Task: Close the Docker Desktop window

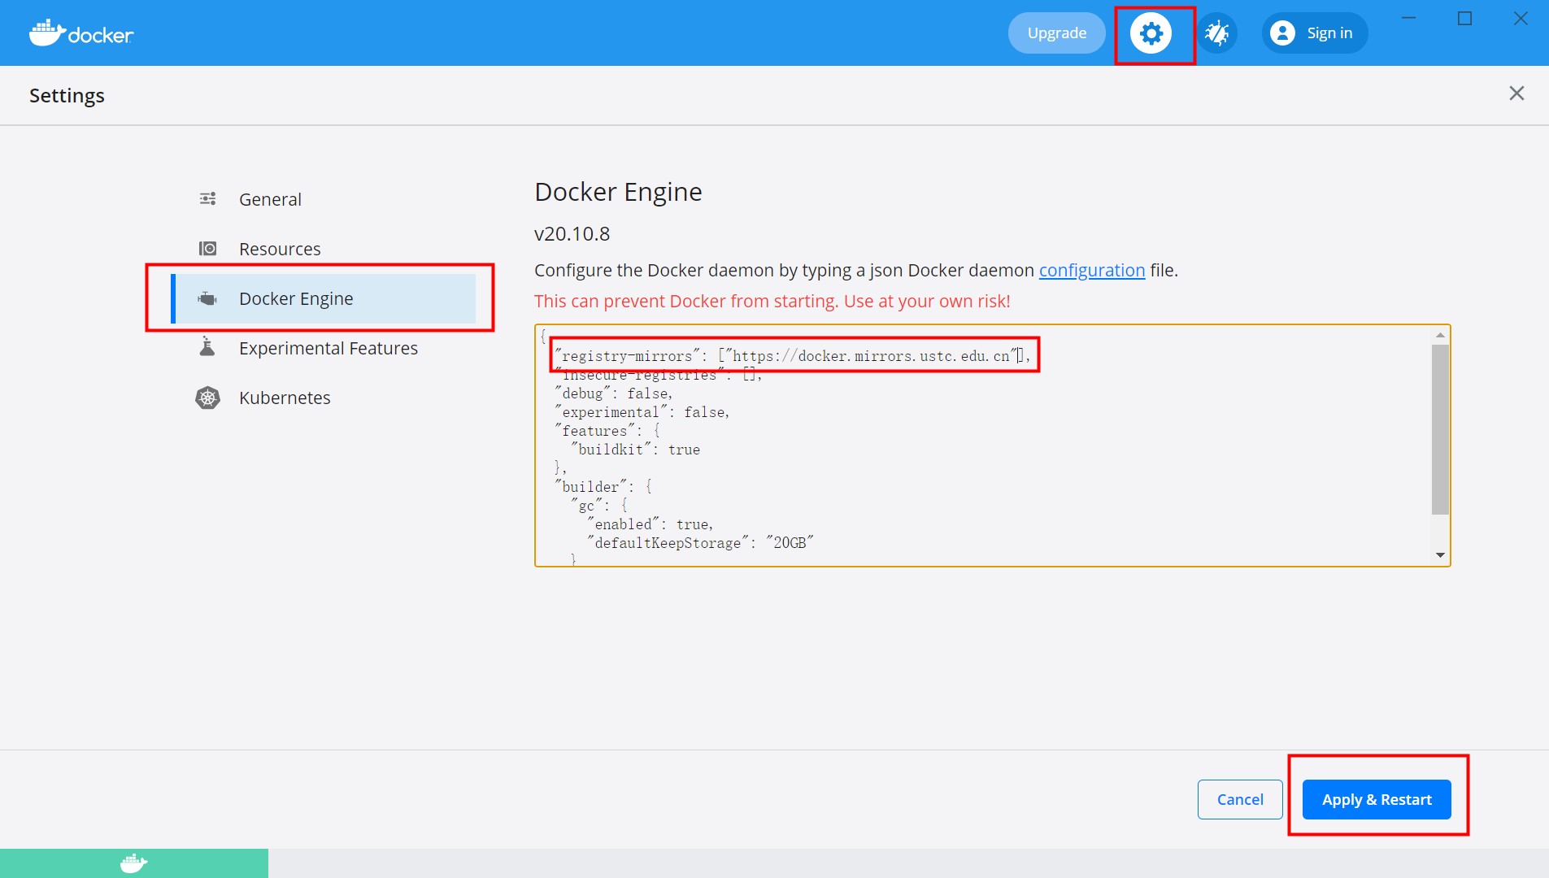Action: [x=1521, y=18]
